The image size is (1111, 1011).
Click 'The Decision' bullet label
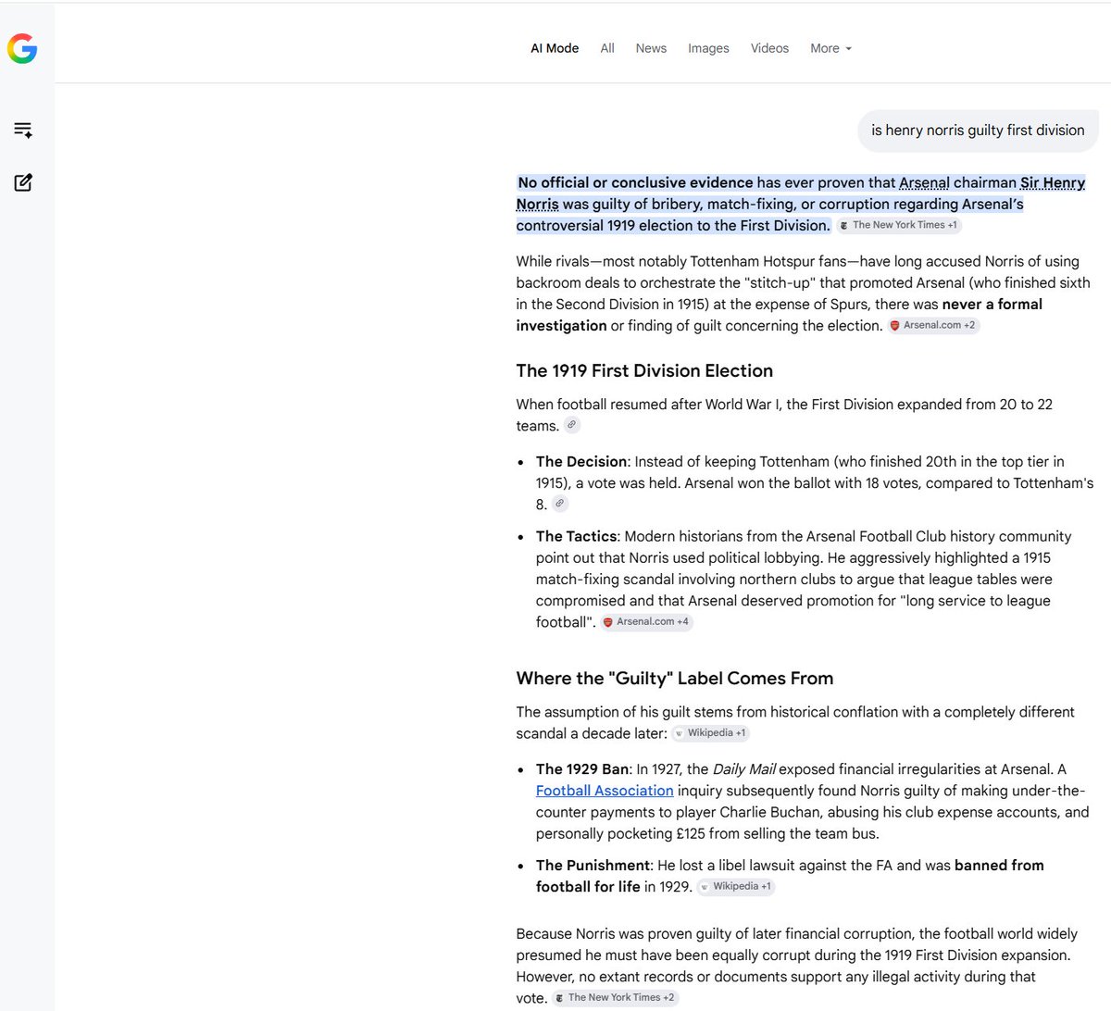pos(581,461)
